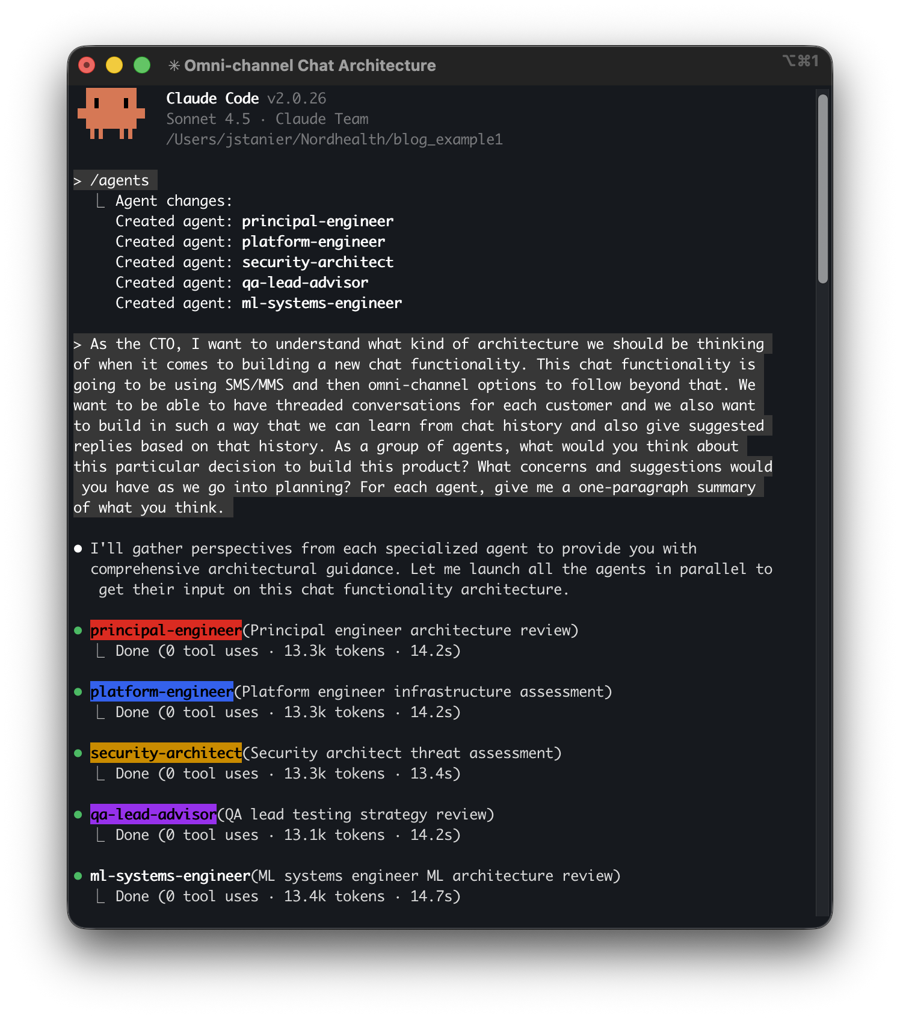Click the Claude Code pixel mascot icon

(x=111, y=113)
